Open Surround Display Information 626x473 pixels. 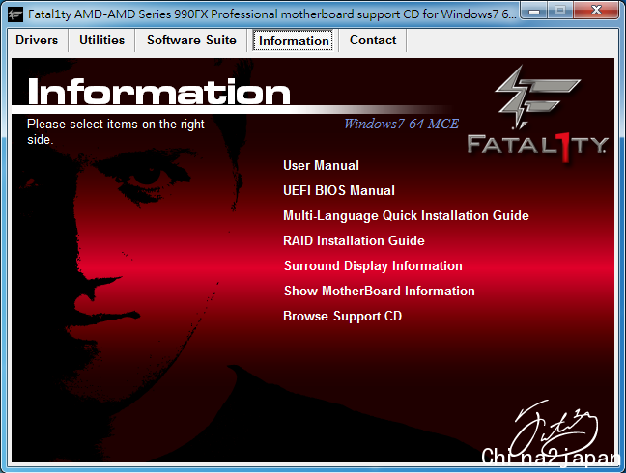[373, 266]
